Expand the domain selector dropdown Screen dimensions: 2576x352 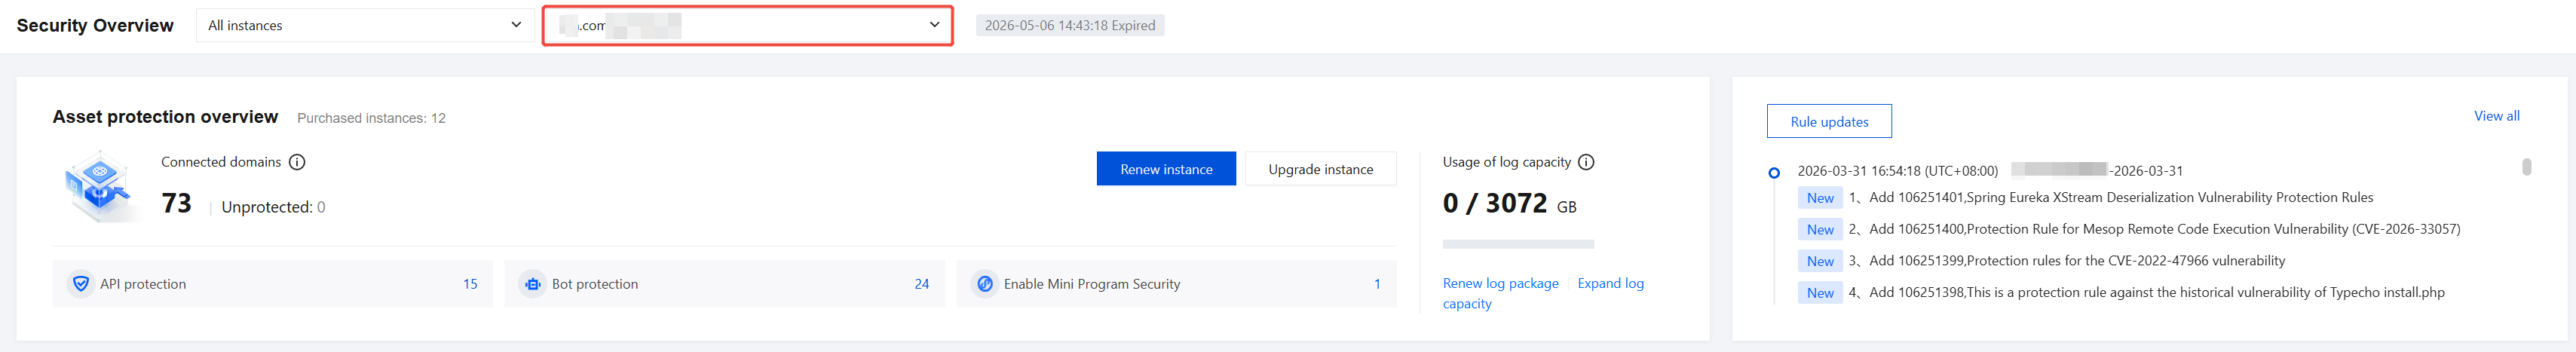tap(748, 25)
